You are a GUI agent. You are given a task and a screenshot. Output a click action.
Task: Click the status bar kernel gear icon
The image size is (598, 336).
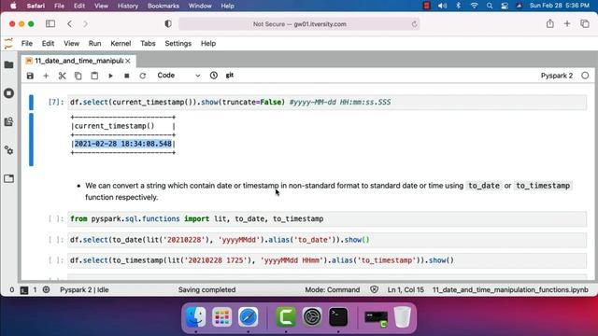click(x=46, y=290)
